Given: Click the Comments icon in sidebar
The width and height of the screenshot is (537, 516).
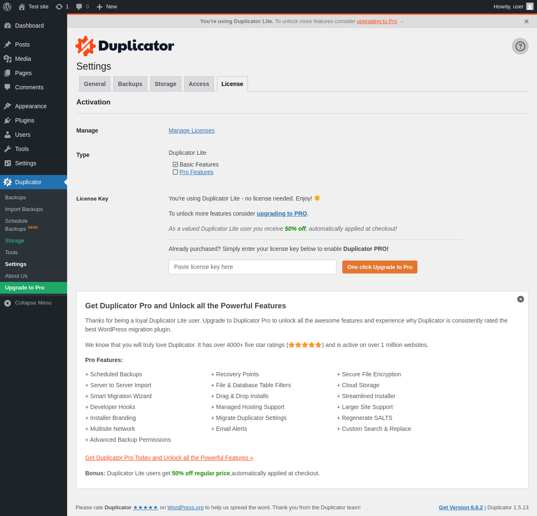Looking at the screenshot, I should pyautogui.click(x=8, y=87).
